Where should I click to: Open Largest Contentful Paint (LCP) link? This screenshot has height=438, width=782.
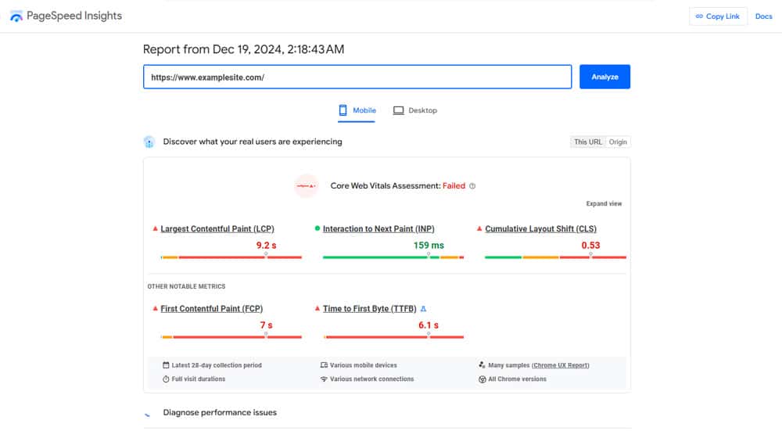pos(217,229)
